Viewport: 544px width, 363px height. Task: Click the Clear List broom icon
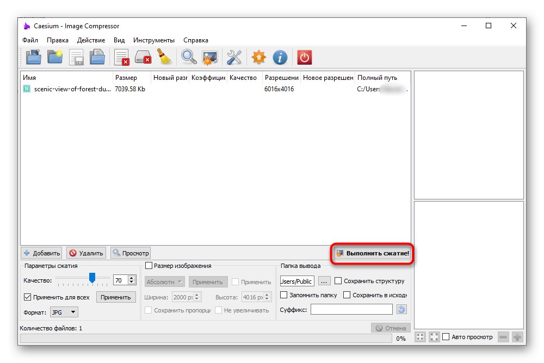[x=164, y=57]
